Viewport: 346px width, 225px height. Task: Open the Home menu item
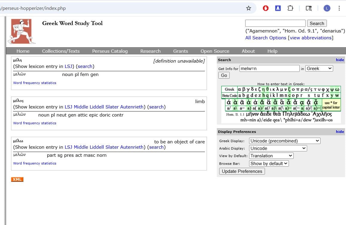click(23, 51)
